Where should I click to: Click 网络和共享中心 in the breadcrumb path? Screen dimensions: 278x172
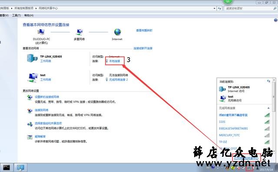(x=48, y=8)
